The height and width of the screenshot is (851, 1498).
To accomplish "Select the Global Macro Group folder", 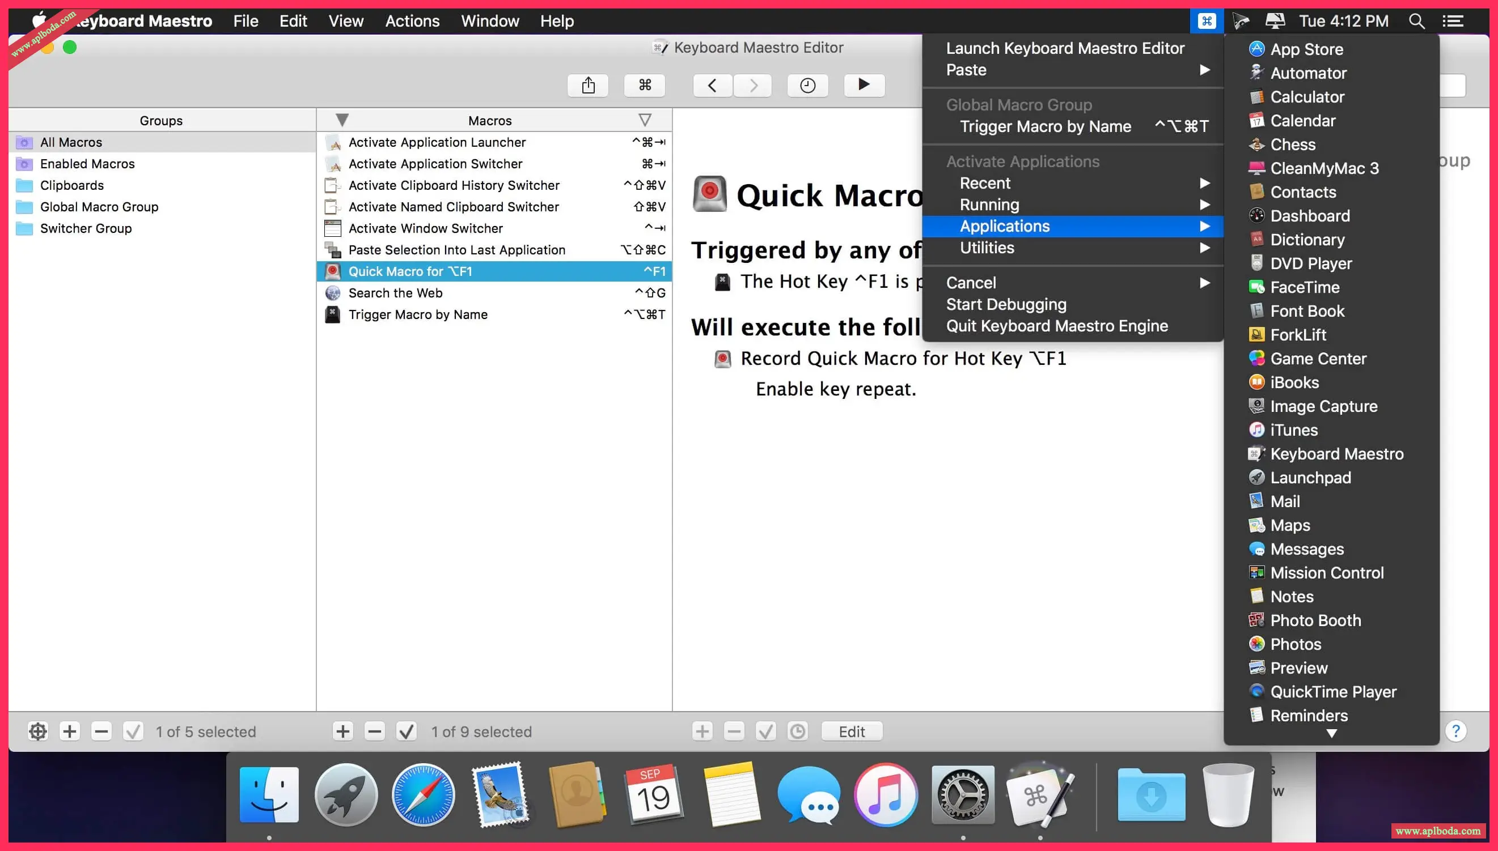I will 99,207.
